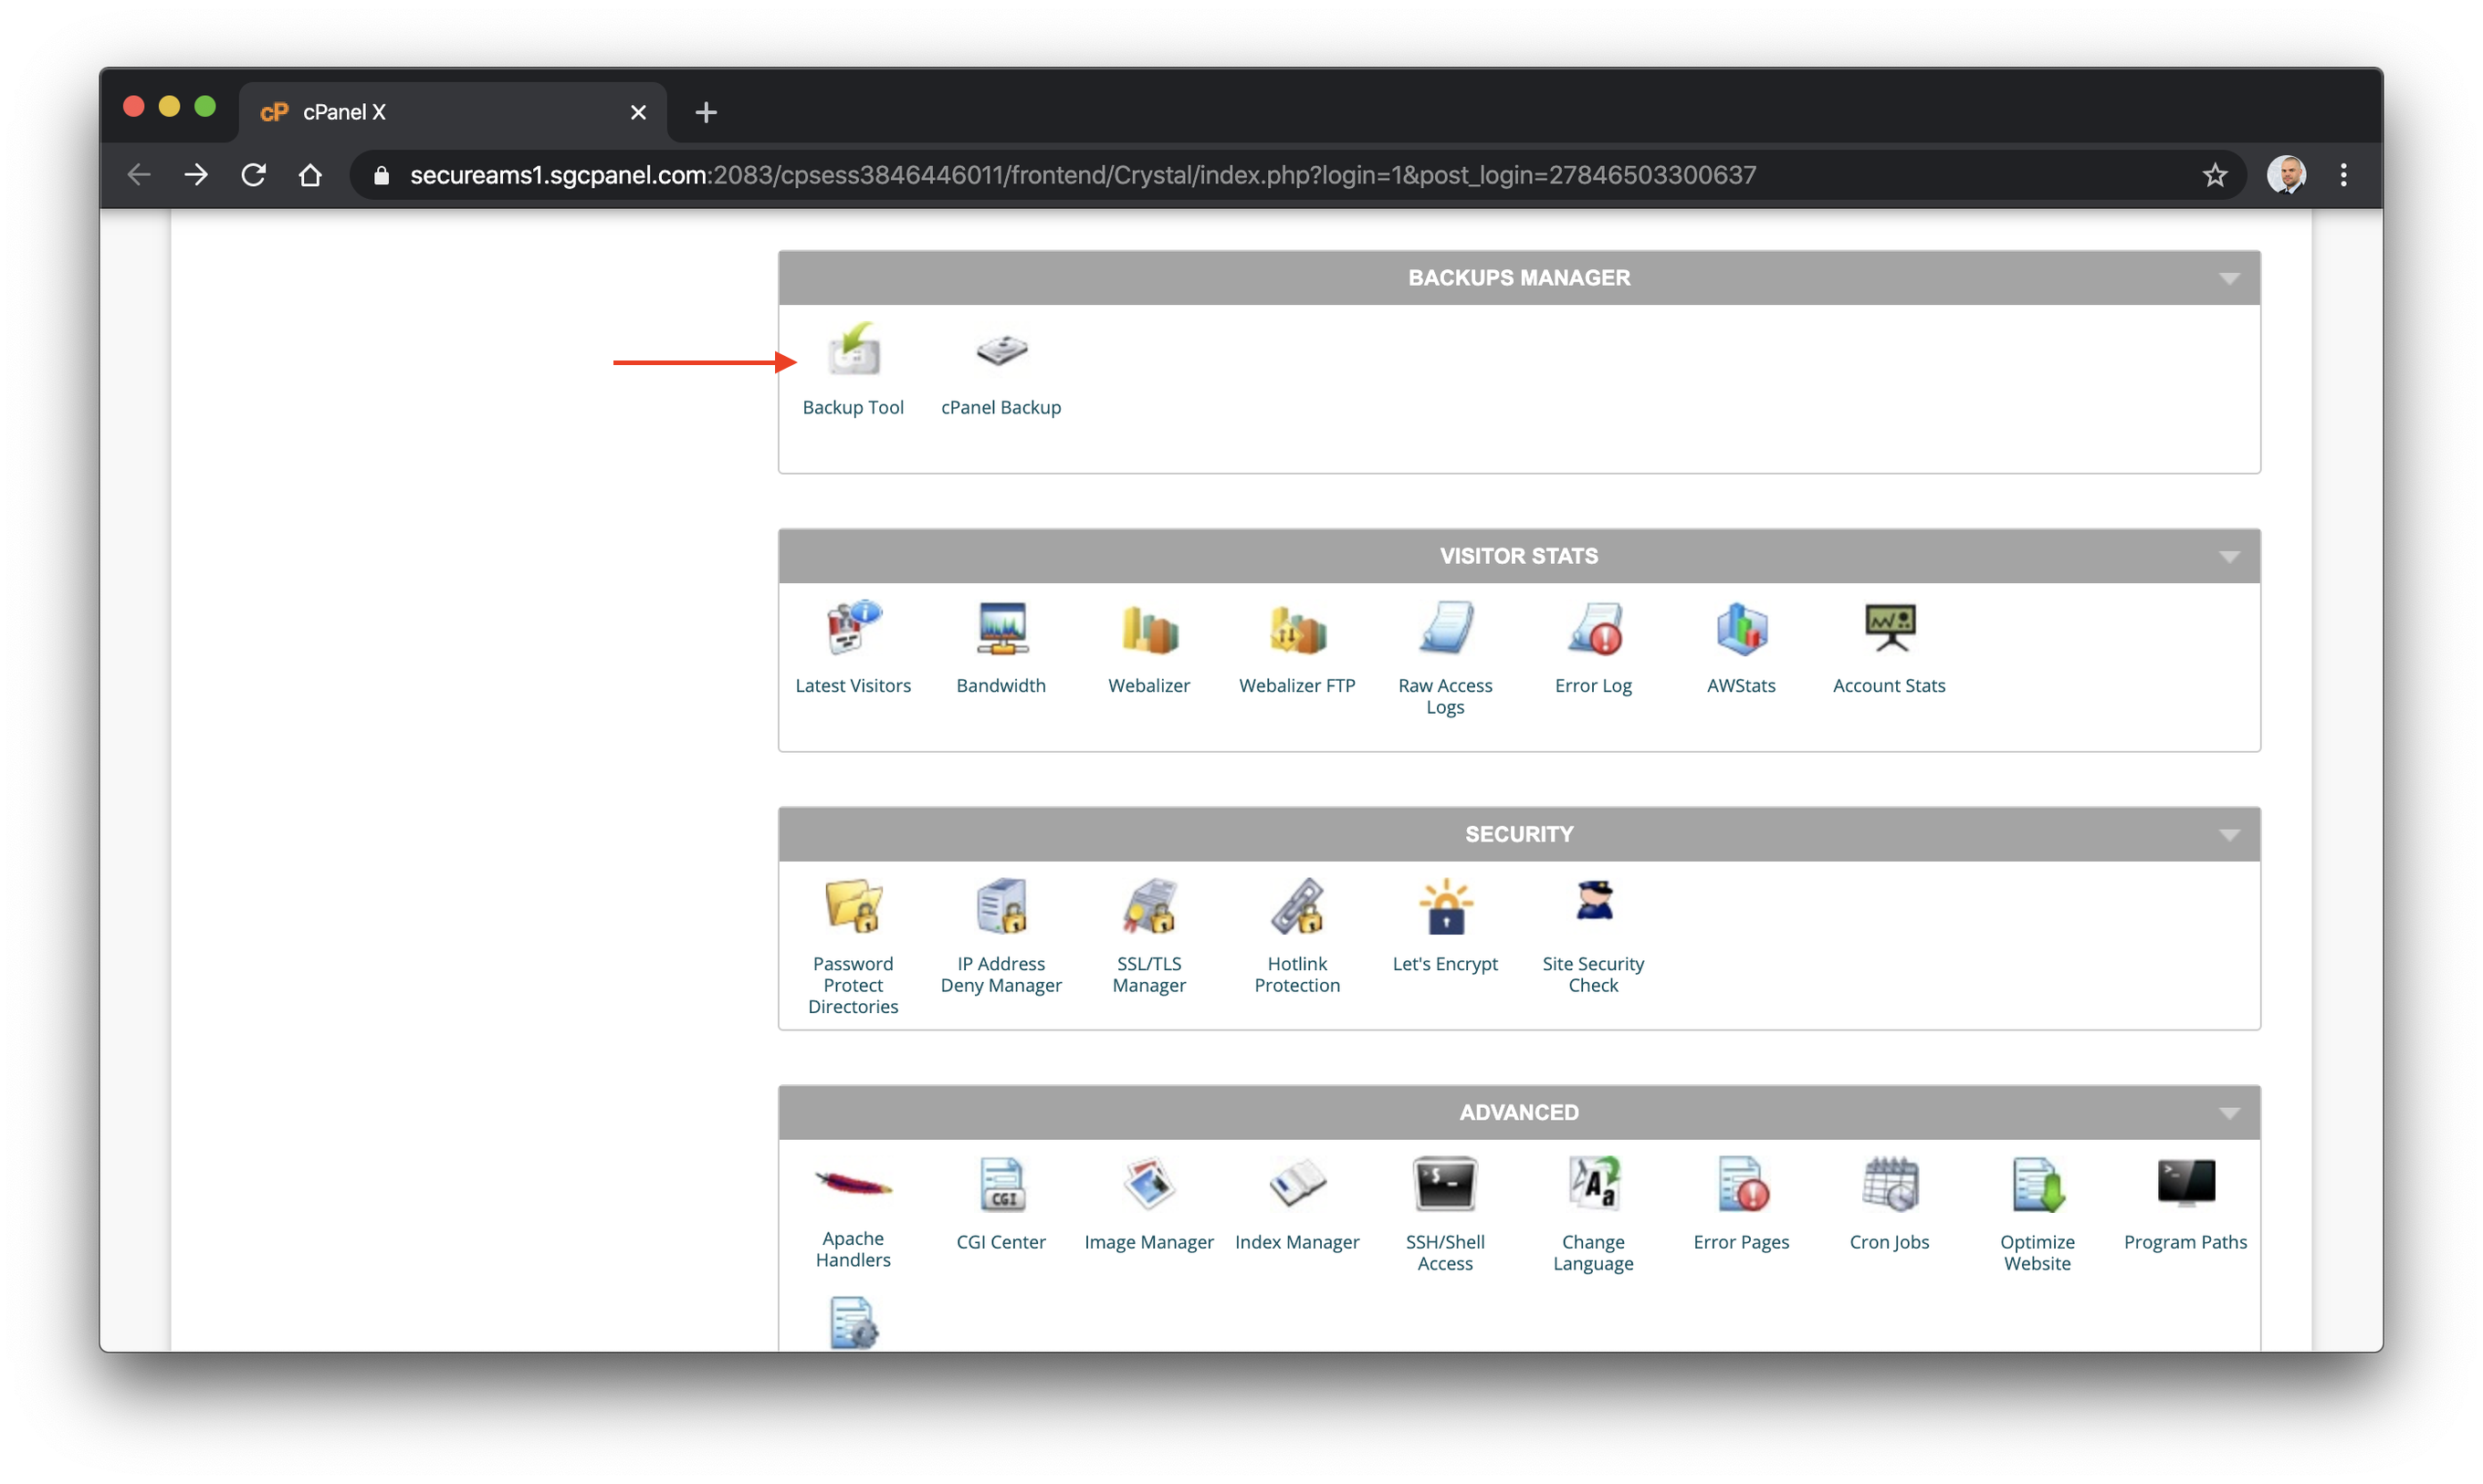Screen dimensions: 2483x1484
Task: Click the Cron Jobs text link
Action: pyautogui.click(x=1889, y=1241)
